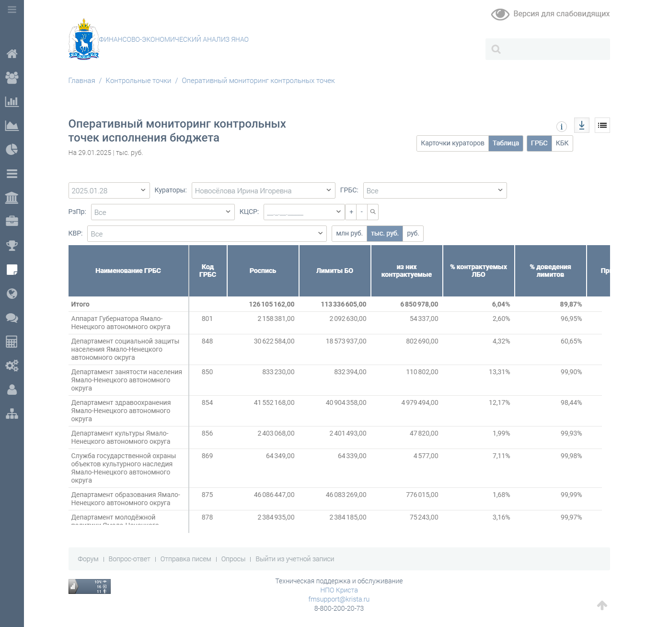Go to Контрольные точки breadcrumb
646x627 pixels.
pyautogui.click(x=138, y=81)
